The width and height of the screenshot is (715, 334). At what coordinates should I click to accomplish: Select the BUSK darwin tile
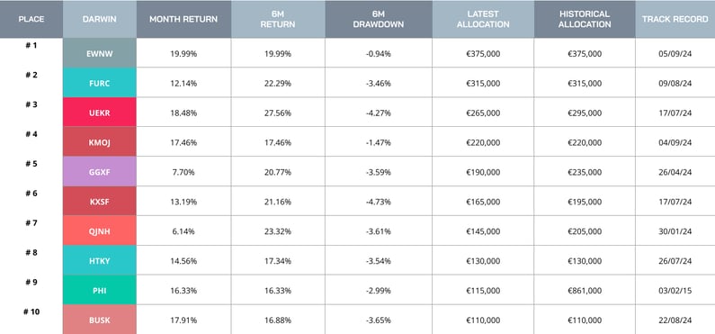tap(100, 320)
